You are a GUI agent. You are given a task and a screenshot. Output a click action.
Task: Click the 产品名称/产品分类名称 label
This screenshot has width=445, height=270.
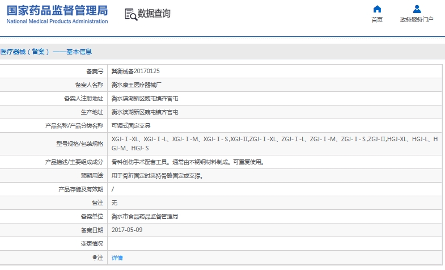point(74,126)
